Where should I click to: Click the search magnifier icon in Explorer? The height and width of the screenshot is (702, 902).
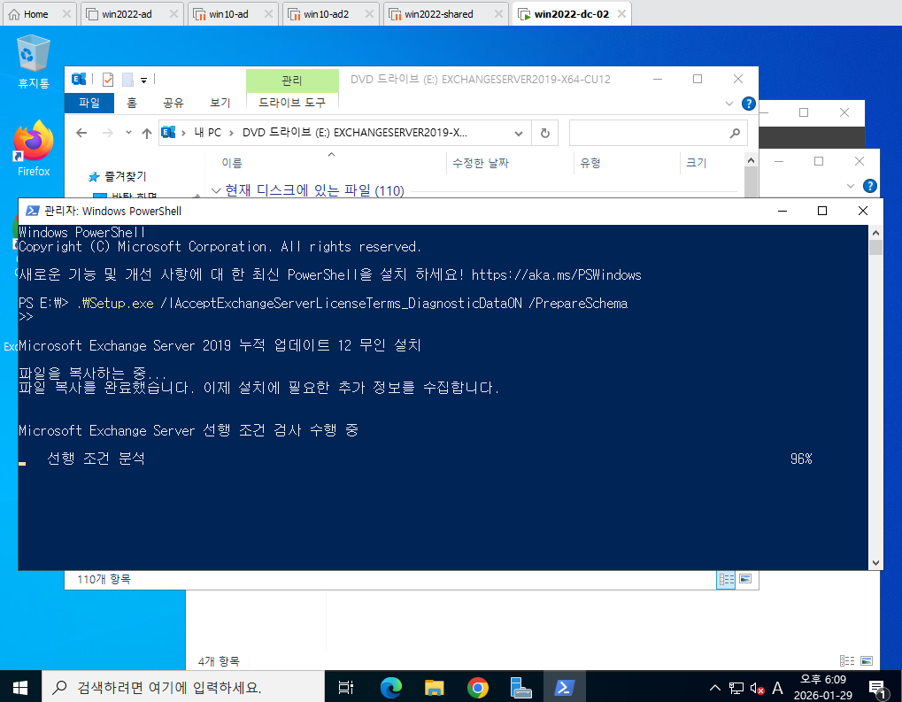(735, 134)
